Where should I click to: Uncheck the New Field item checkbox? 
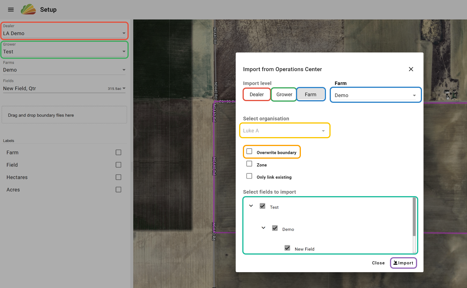coord(287,248)
